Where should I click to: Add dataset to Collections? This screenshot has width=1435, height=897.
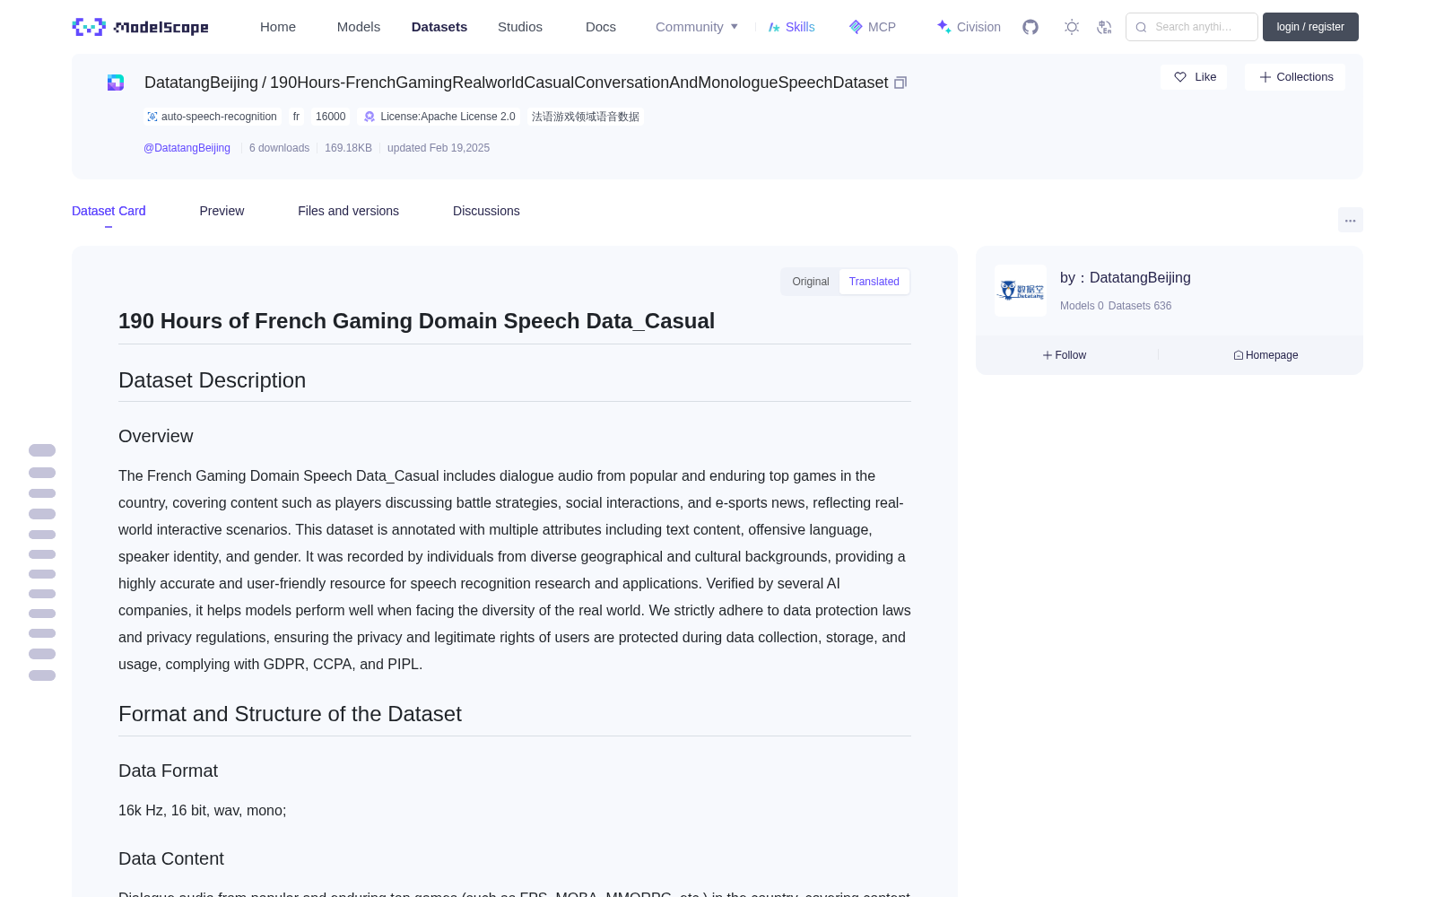1295,77
